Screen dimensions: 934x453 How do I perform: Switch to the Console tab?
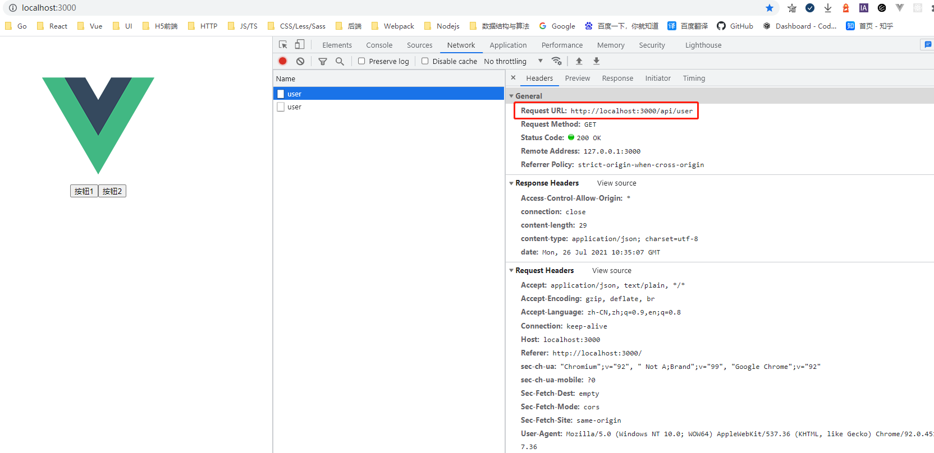tap(379, 45)
